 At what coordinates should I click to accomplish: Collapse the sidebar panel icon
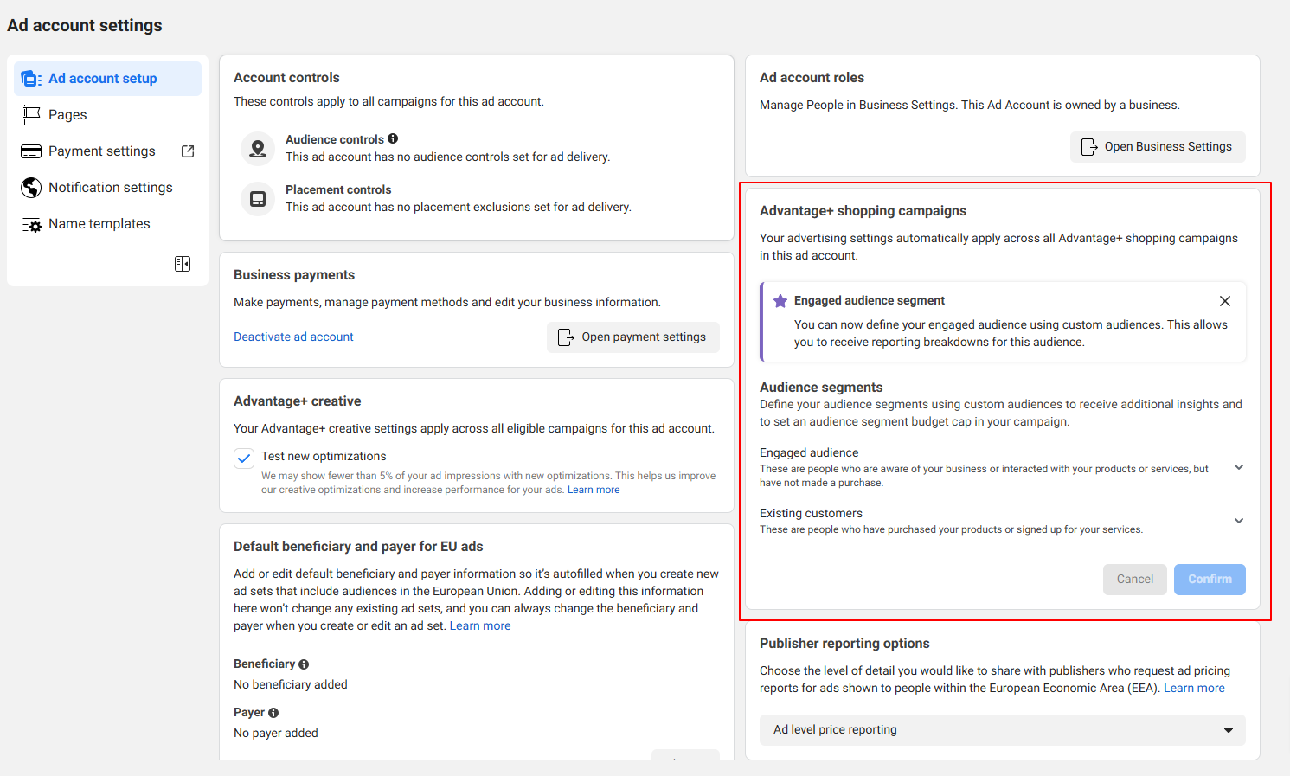tap(183, 264)
